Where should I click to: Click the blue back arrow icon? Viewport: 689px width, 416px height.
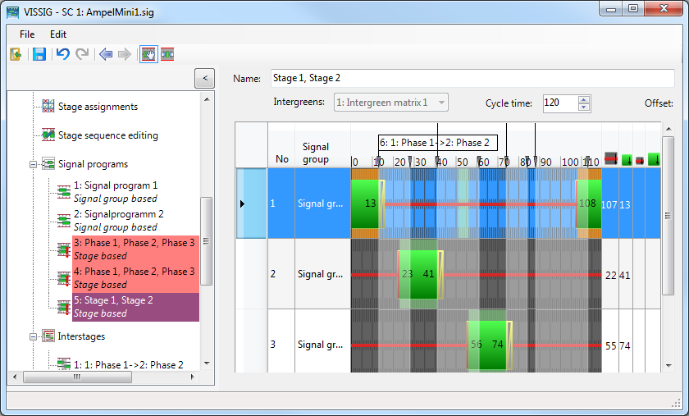coord(105,54)
